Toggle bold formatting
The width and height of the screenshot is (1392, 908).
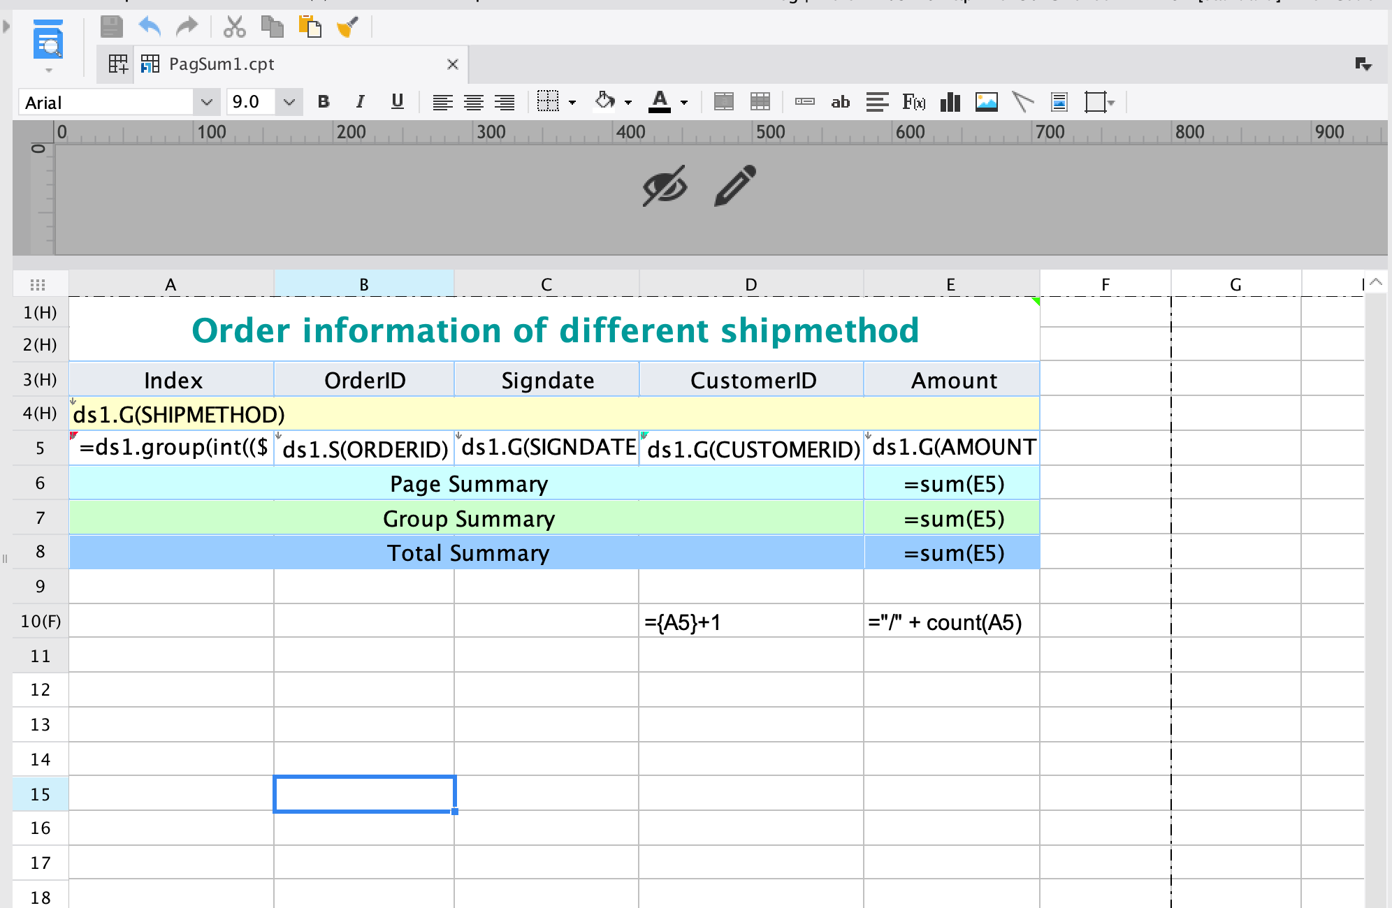(323, 102)
